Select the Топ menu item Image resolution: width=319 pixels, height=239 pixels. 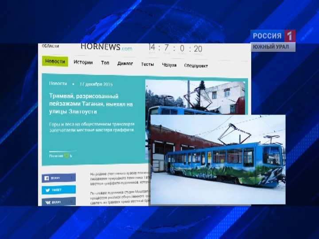click(105, 63)
